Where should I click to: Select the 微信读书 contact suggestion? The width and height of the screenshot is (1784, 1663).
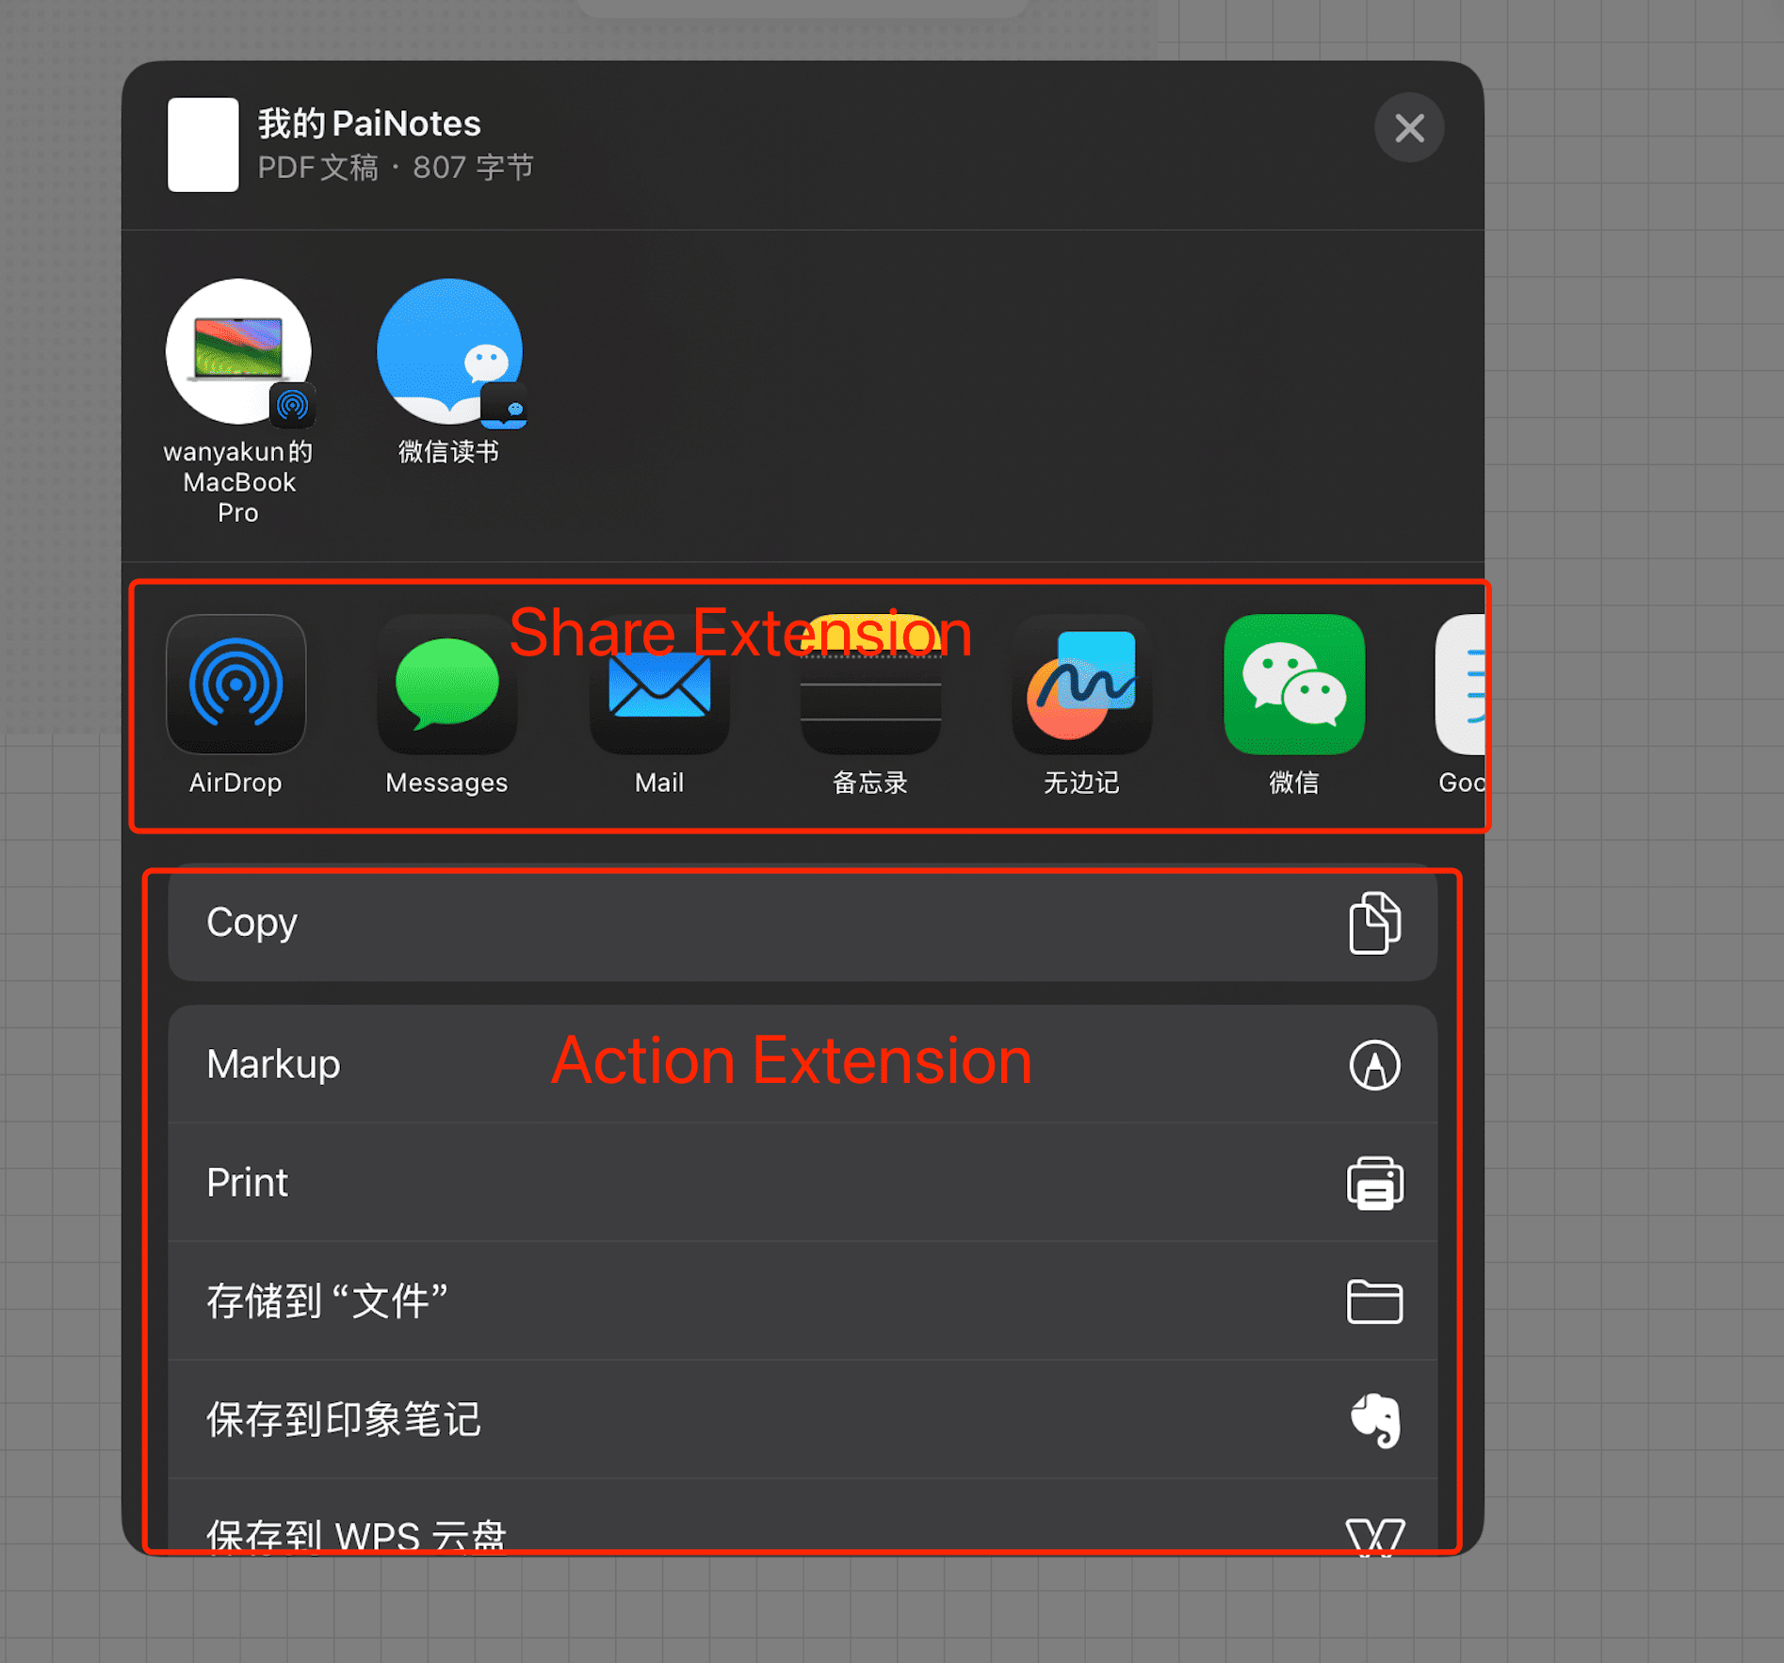click(x=449, y=372)
